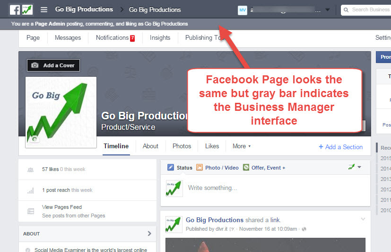The width and height of the screenshot is (391, 252).
Task: Click the camera icon in Add a Cover
Action: pyautogui.click(x=35, y=65)
